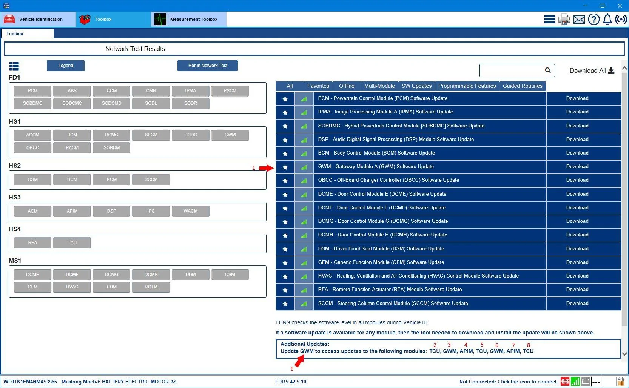Toggle favorite star for SOBDMC update

click(x=285, y=126)
